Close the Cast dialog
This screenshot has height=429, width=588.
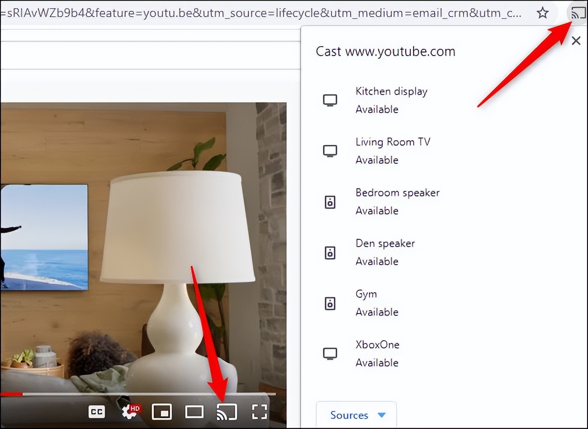point(576,41)
